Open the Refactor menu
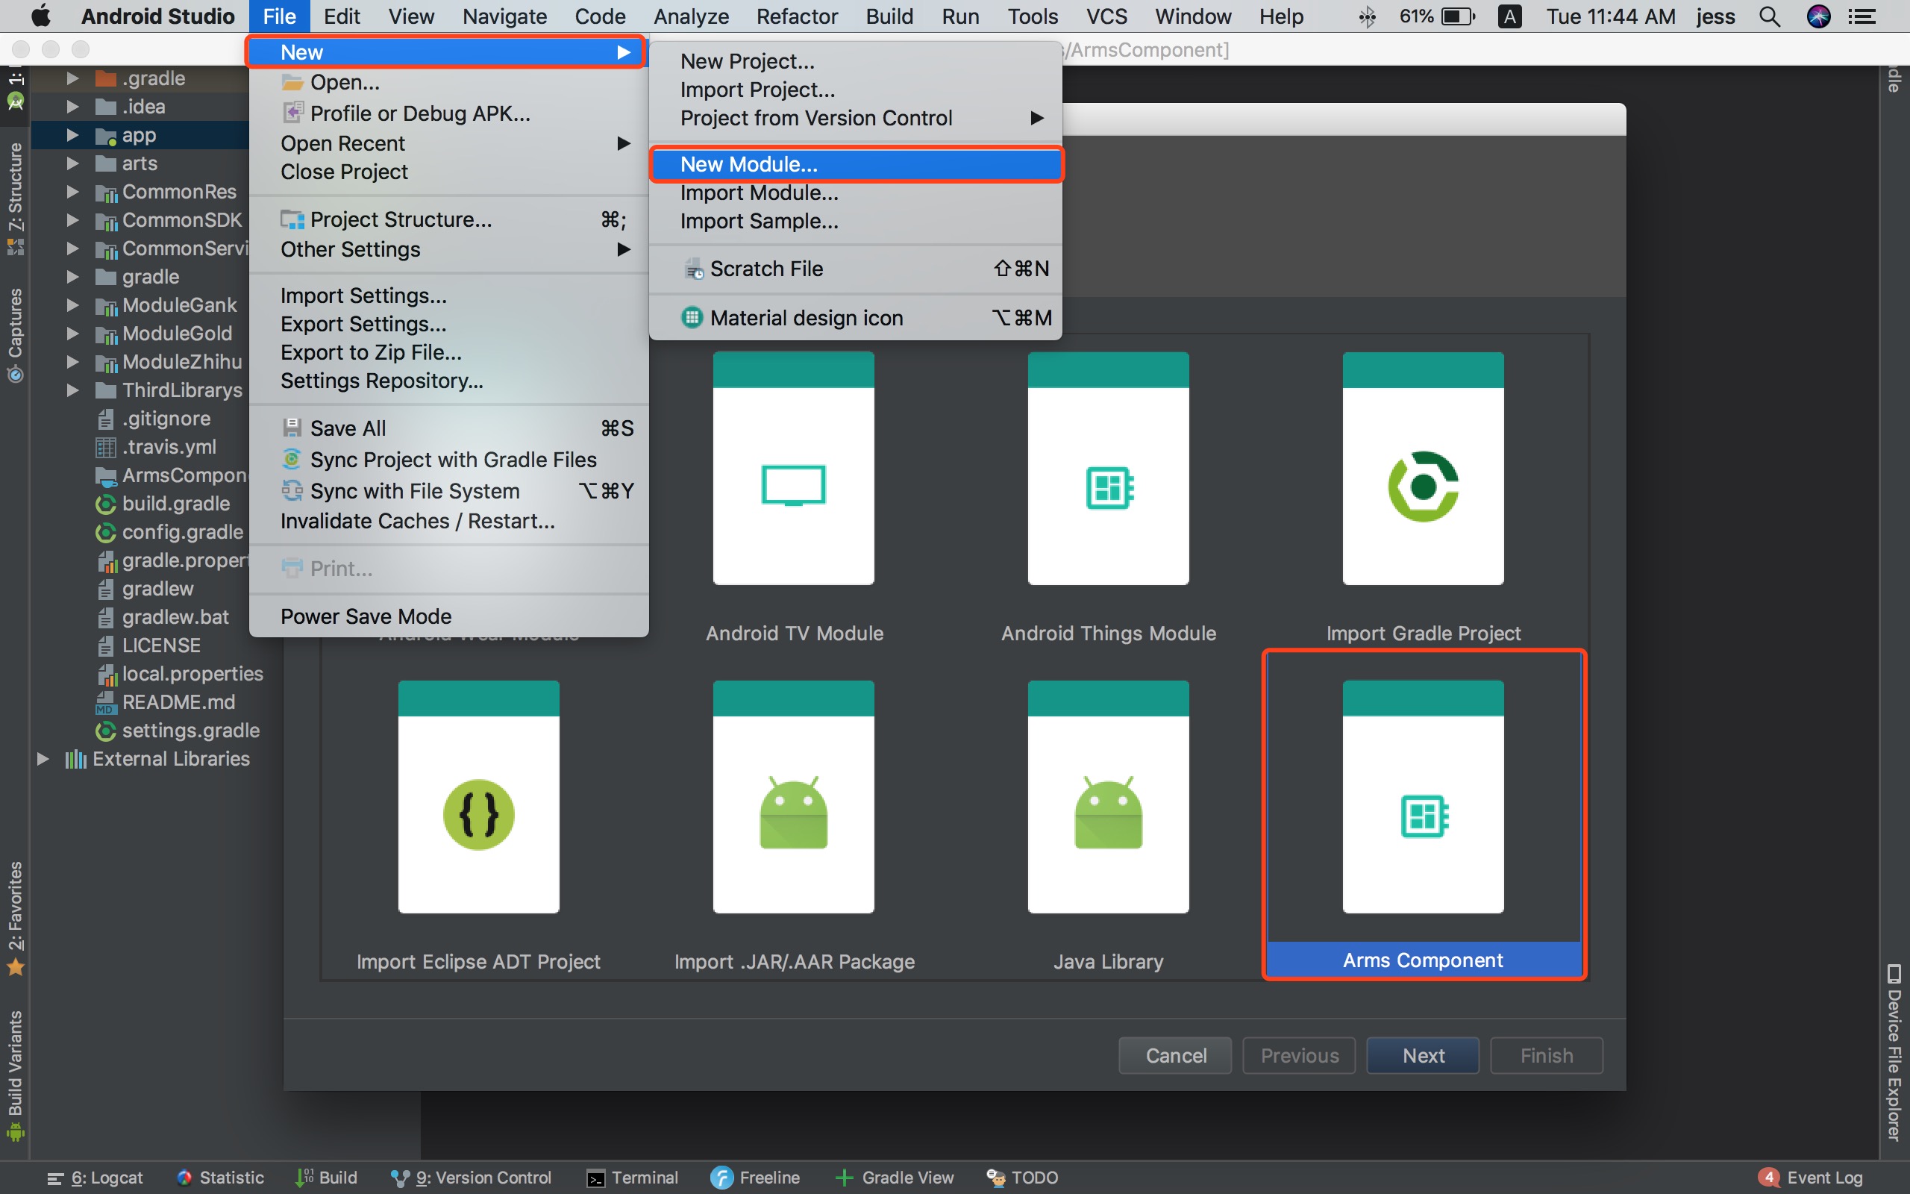Viewport: 1910px width, 1194px height. tap(796, 16)
